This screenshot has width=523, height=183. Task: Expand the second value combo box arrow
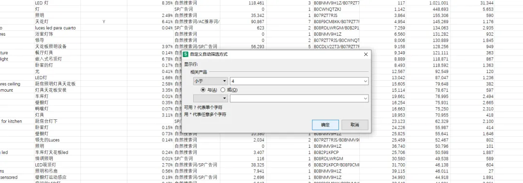[x=366, y=98]
